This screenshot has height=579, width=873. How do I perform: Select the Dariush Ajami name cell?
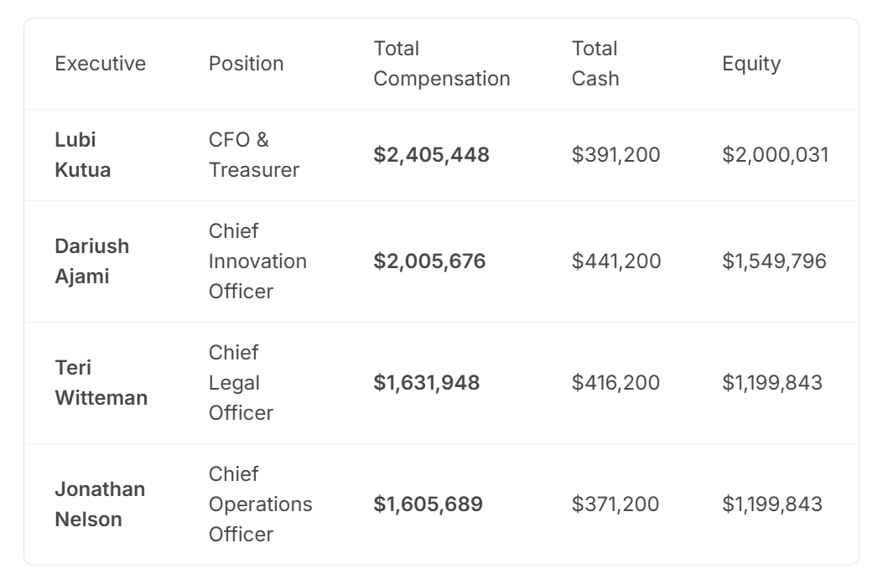point(91,261)
